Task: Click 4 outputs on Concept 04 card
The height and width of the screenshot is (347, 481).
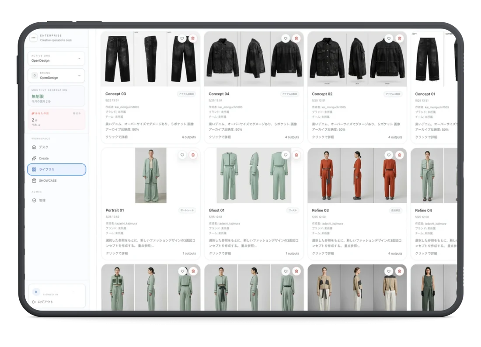Action: tap(292, 137)
